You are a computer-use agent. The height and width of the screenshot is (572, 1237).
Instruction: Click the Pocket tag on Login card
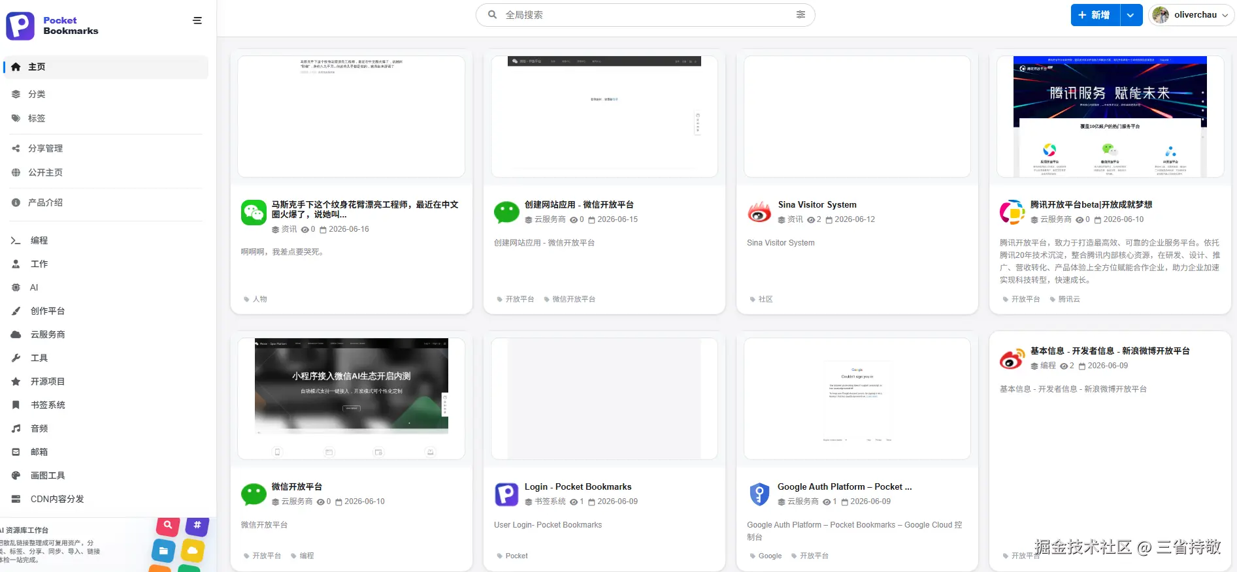512,556
